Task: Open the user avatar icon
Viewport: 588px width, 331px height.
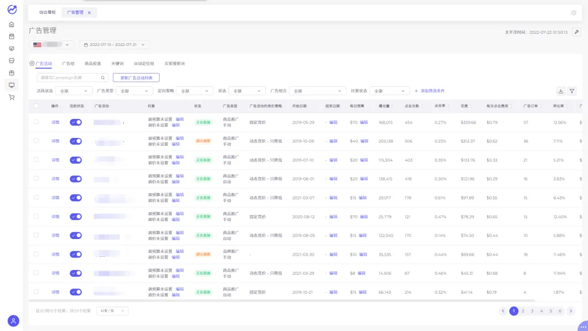Action: tap(13, 321)
